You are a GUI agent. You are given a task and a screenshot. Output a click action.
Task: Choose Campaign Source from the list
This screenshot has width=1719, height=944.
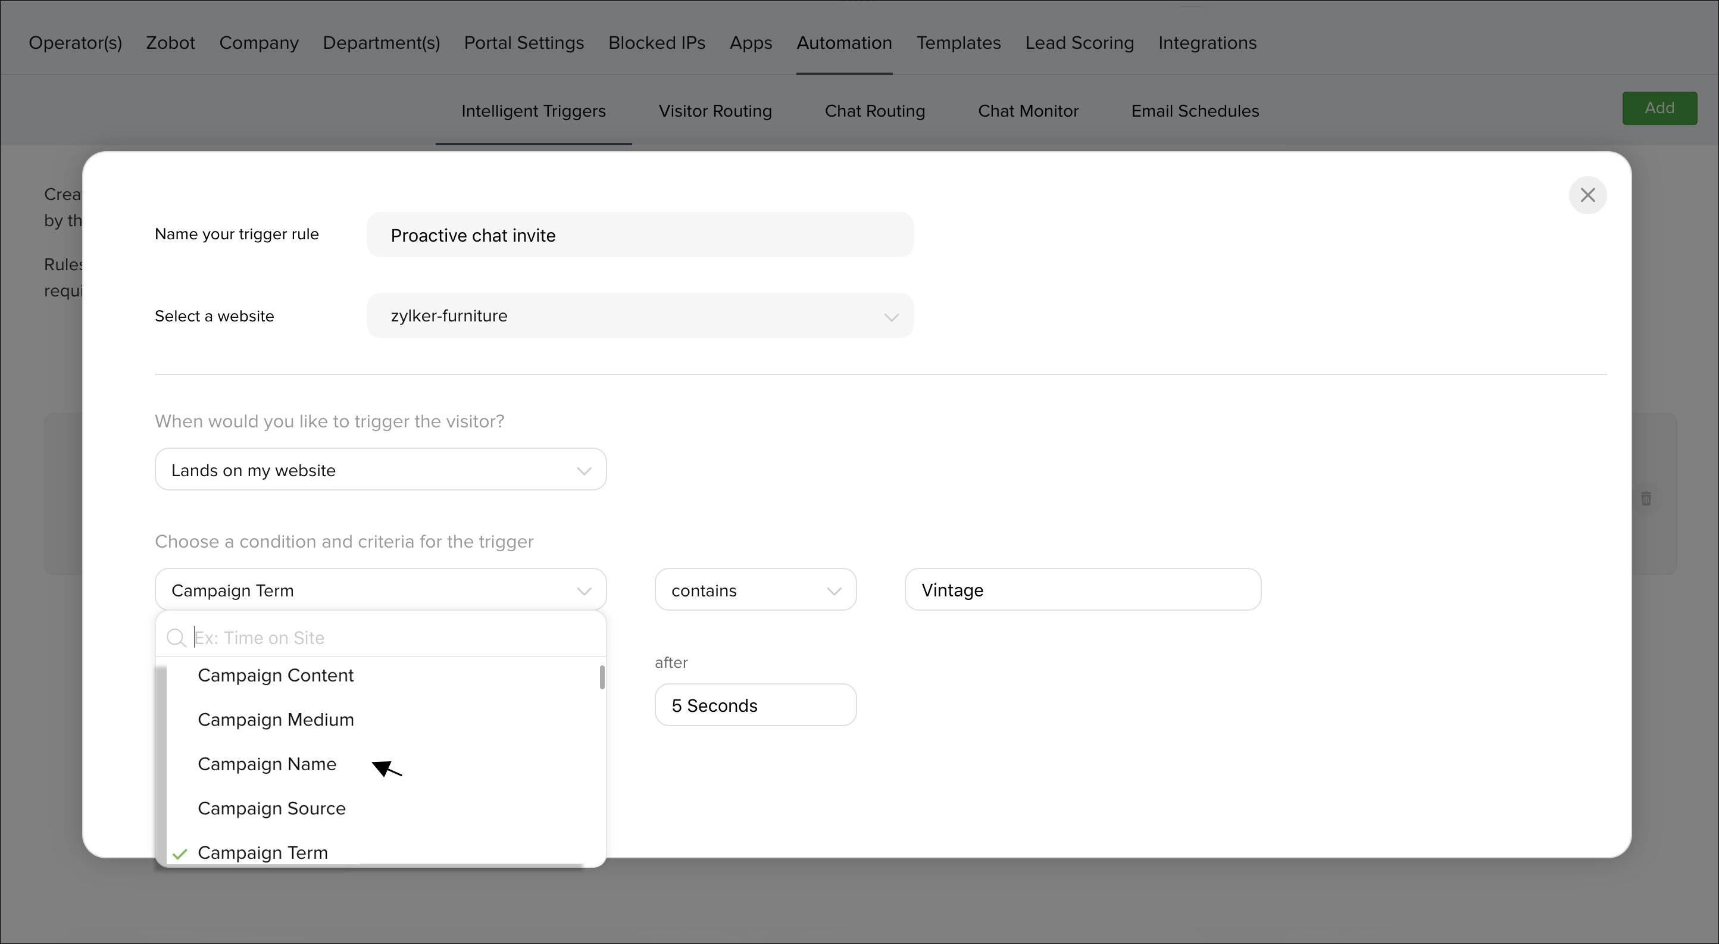(382, 808)
